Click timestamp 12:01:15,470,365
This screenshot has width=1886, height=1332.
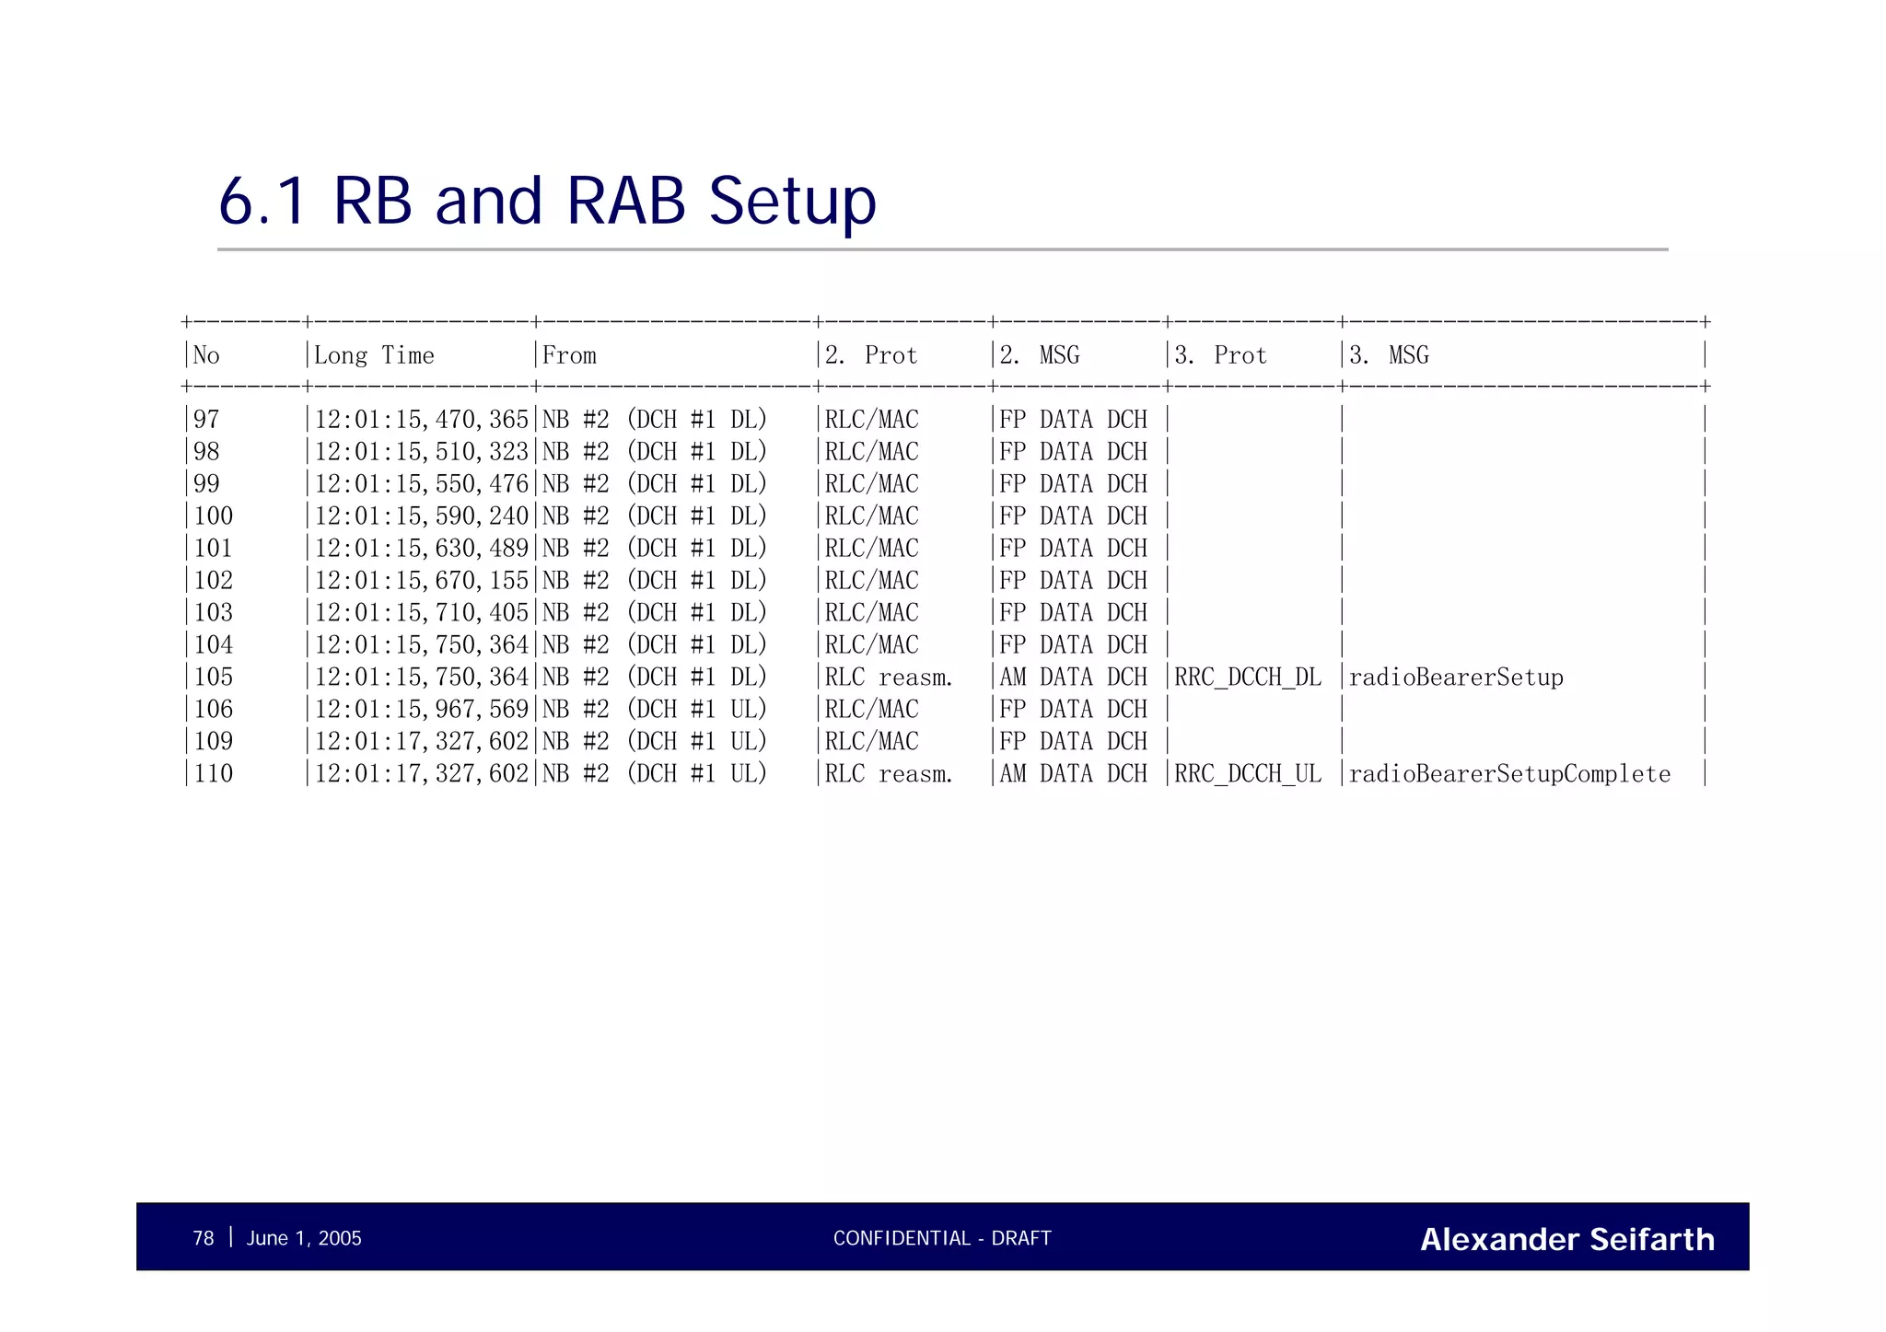point(422,420)
